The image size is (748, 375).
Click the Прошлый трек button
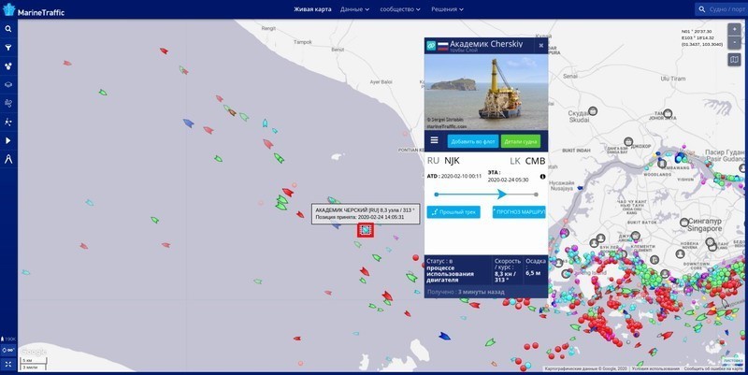coord(454,212)
